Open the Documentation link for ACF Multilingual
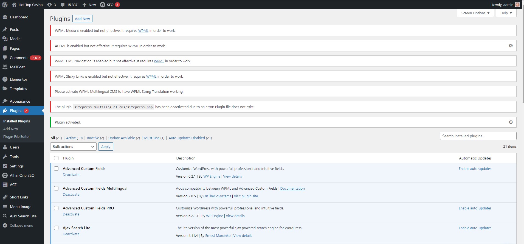This screenshot has width=524, height=244. 292,188
